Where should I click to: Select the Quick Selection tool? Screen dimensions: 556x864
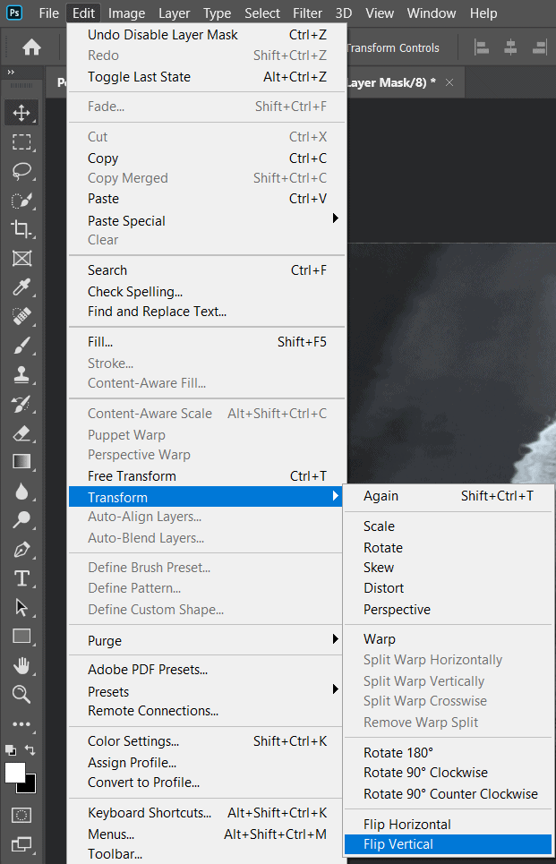(x=21, y=200)
